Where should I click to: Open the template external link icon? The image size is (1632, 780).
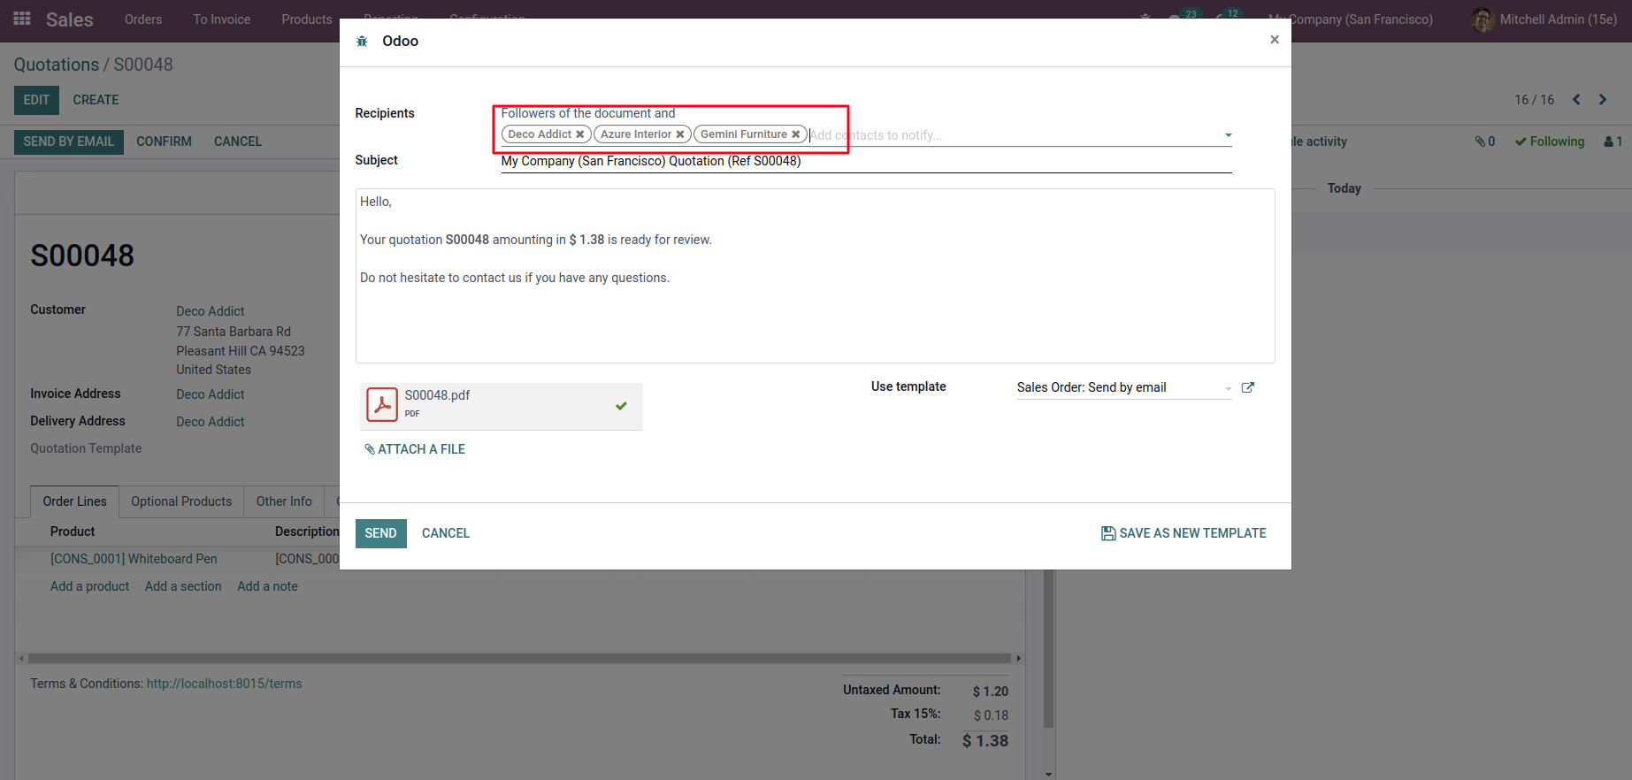pos(1248,387)
